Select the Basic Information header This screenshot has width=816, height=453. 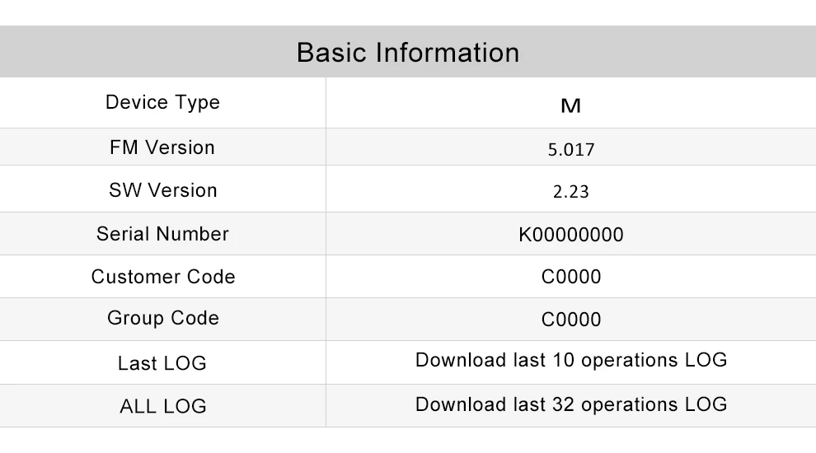tap(408, 52)
